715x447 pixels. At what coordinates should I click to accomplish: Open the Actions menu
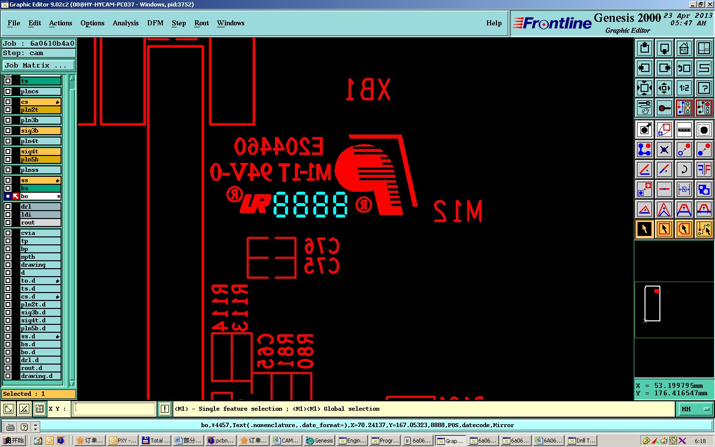point(61,23)
